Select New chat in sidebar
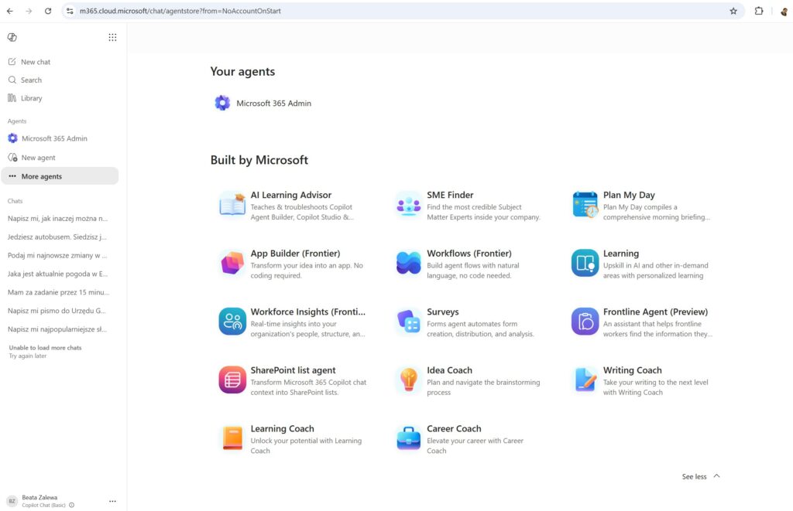The width and height of the screenshot is (793, 511). tap(36, 62)
